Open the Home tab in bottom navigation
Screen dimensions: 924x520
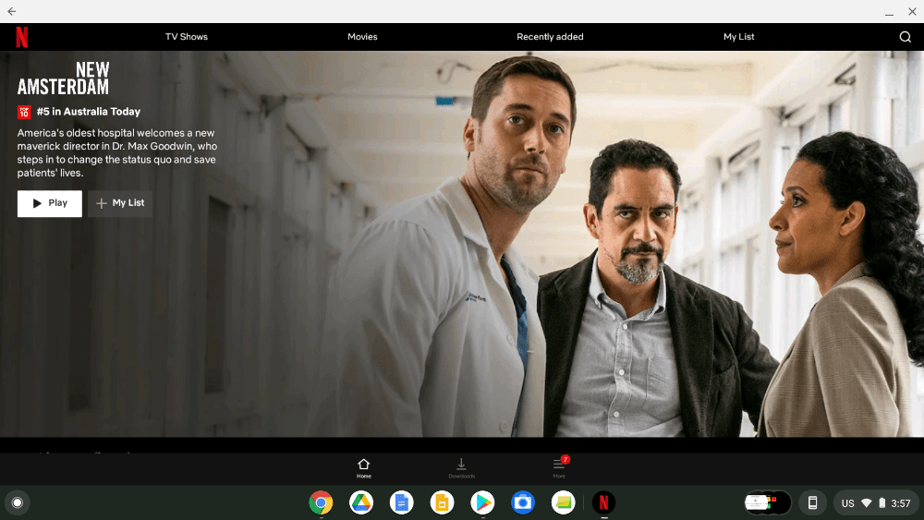[x=363, y=469]
